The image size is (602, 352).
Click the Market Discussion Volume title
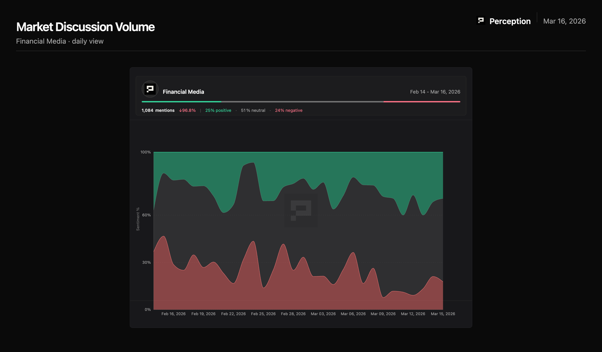tap(85, 27)
